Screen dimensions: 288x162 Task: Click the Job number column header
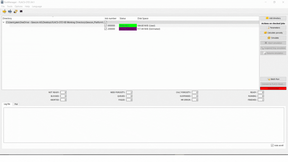110,18
